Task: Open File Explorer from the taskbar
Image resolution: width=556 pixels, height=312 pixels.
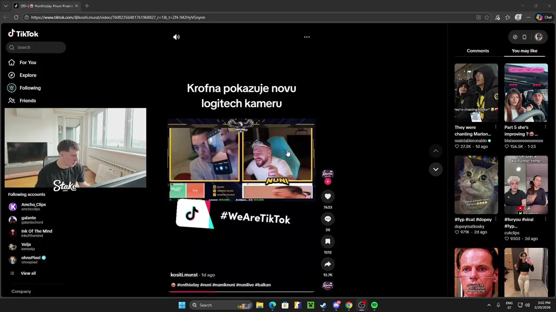Action: [259, 305]
